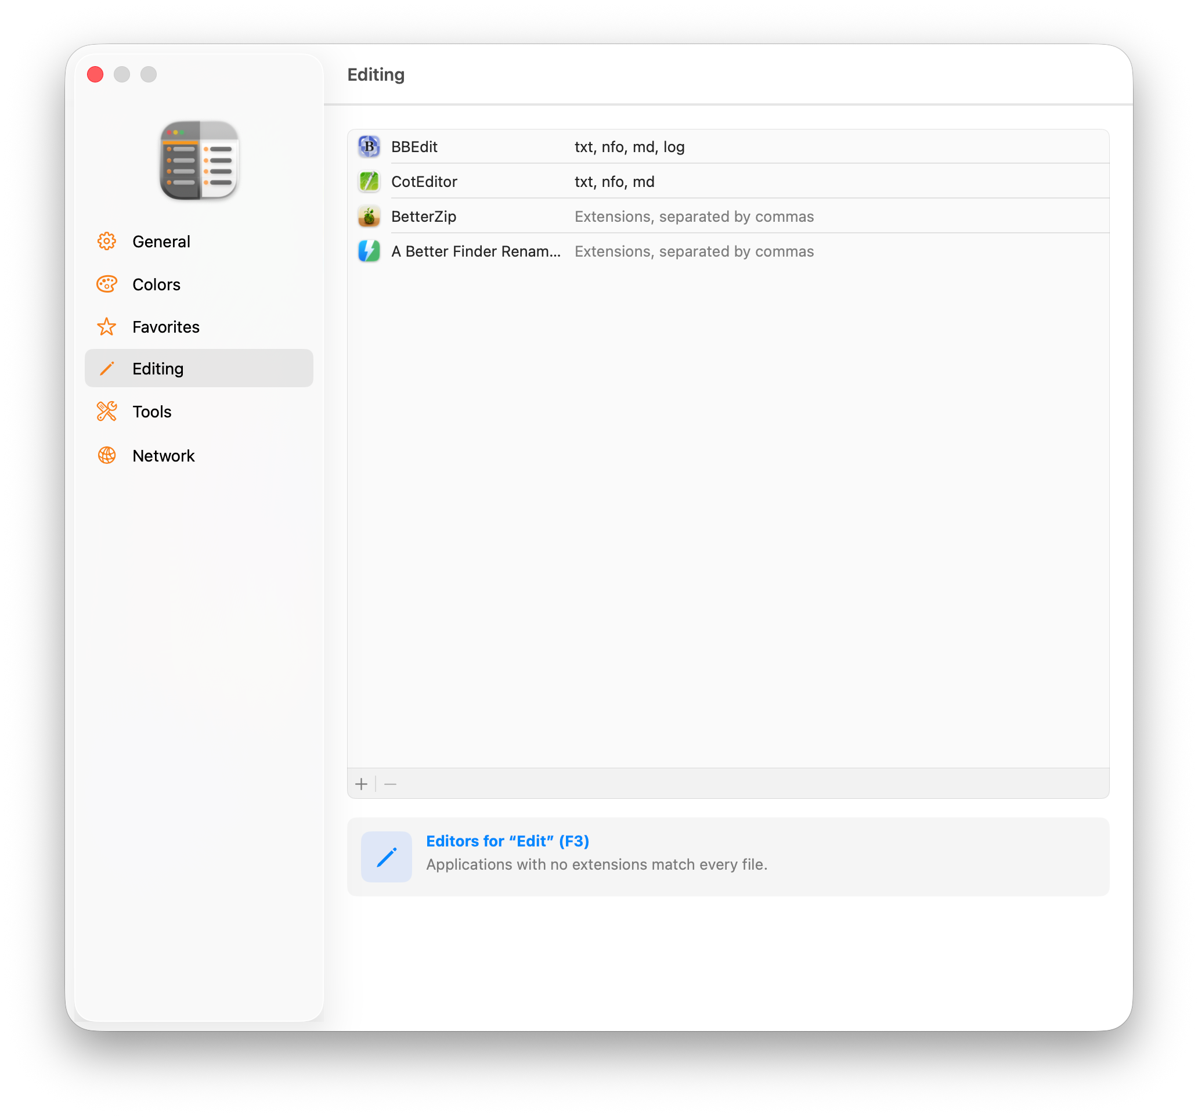Click the blue pencil icon in info box
The image size is (1198, 1117).
tap(387, 856)
